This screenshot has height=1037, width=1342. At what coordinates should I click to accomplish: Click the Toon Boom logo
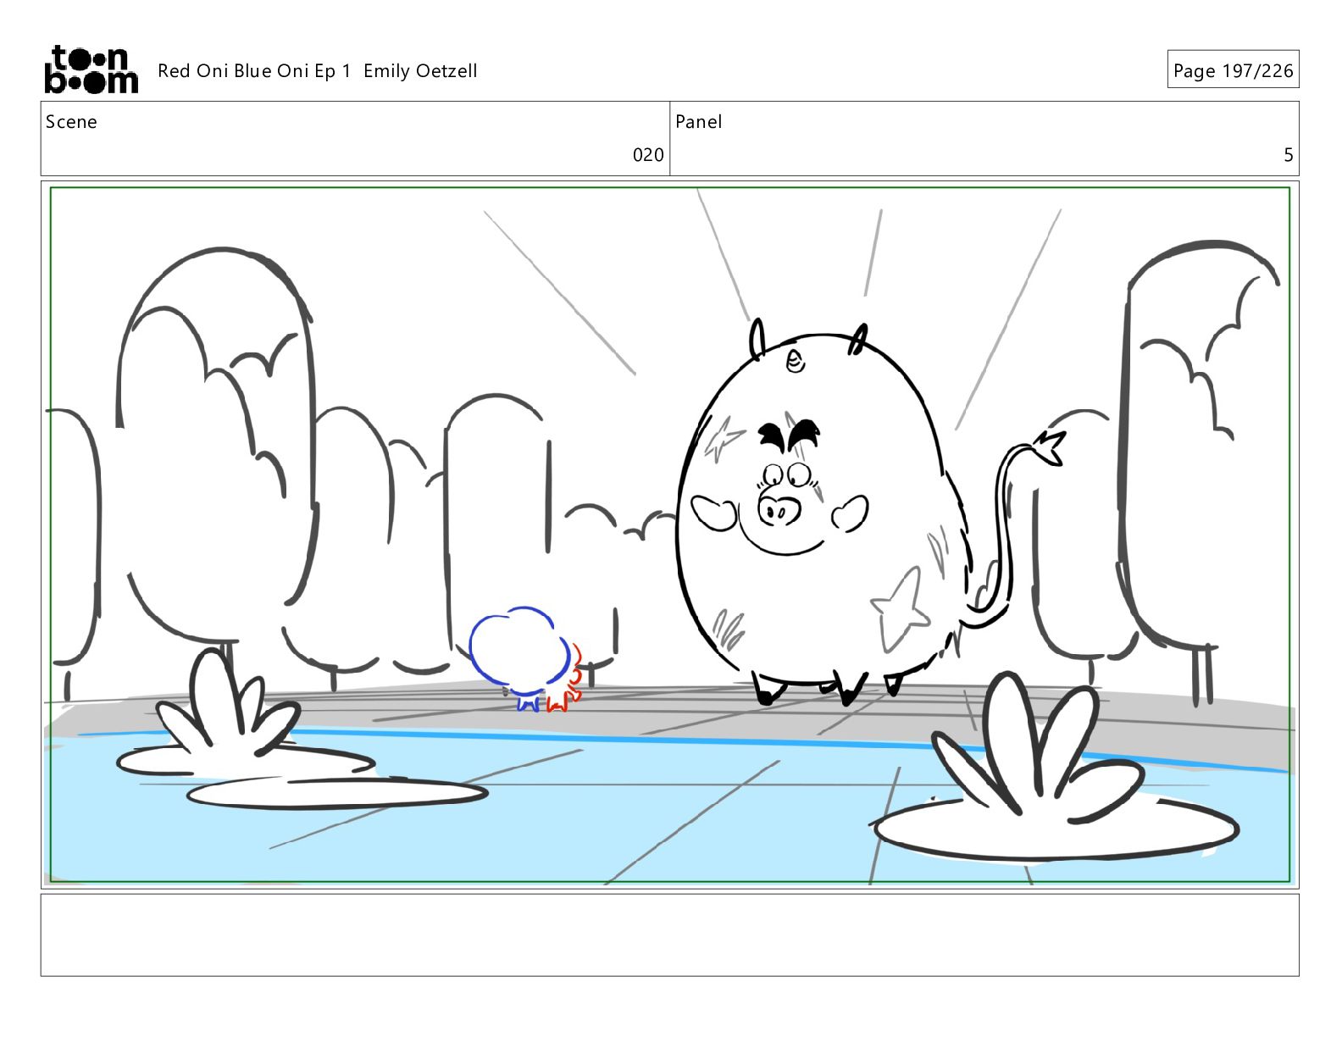coord(91,69)
